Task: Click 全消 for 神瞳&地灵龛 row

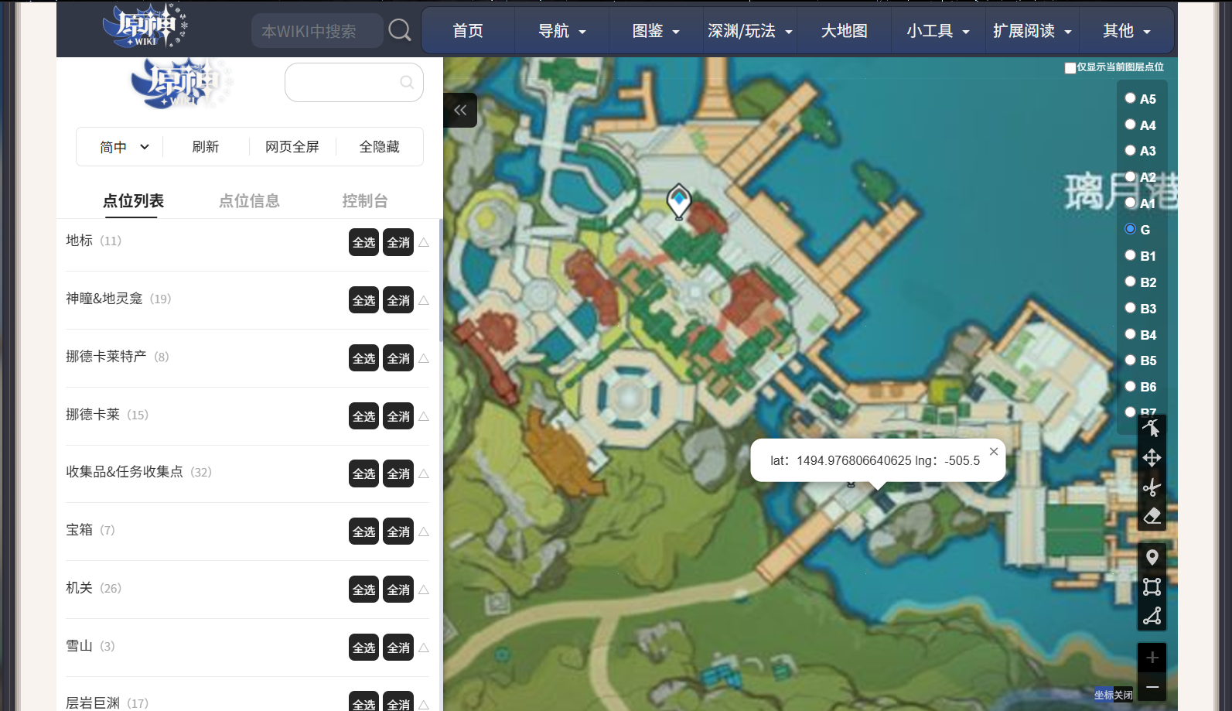Action: click(398, 300)
